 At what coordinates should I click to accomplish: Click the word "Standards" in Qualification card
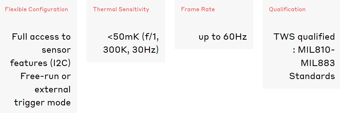click(312, 76)
